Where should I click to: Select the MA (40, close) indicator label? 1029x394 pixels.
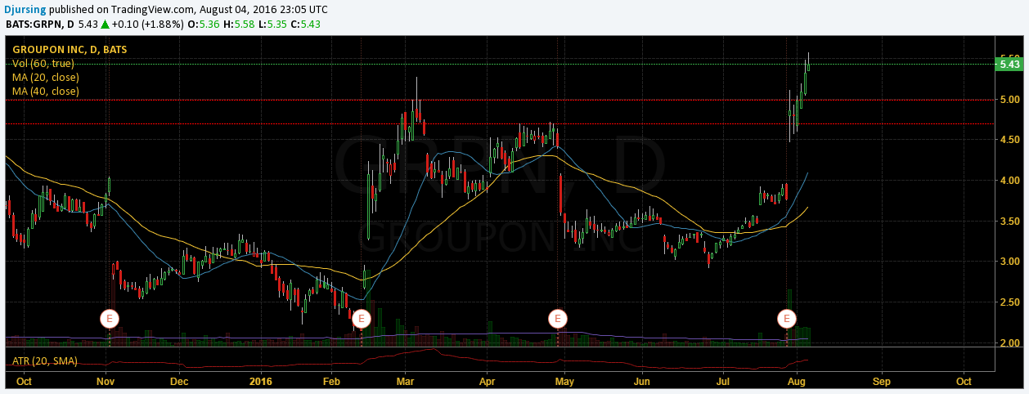46,91
